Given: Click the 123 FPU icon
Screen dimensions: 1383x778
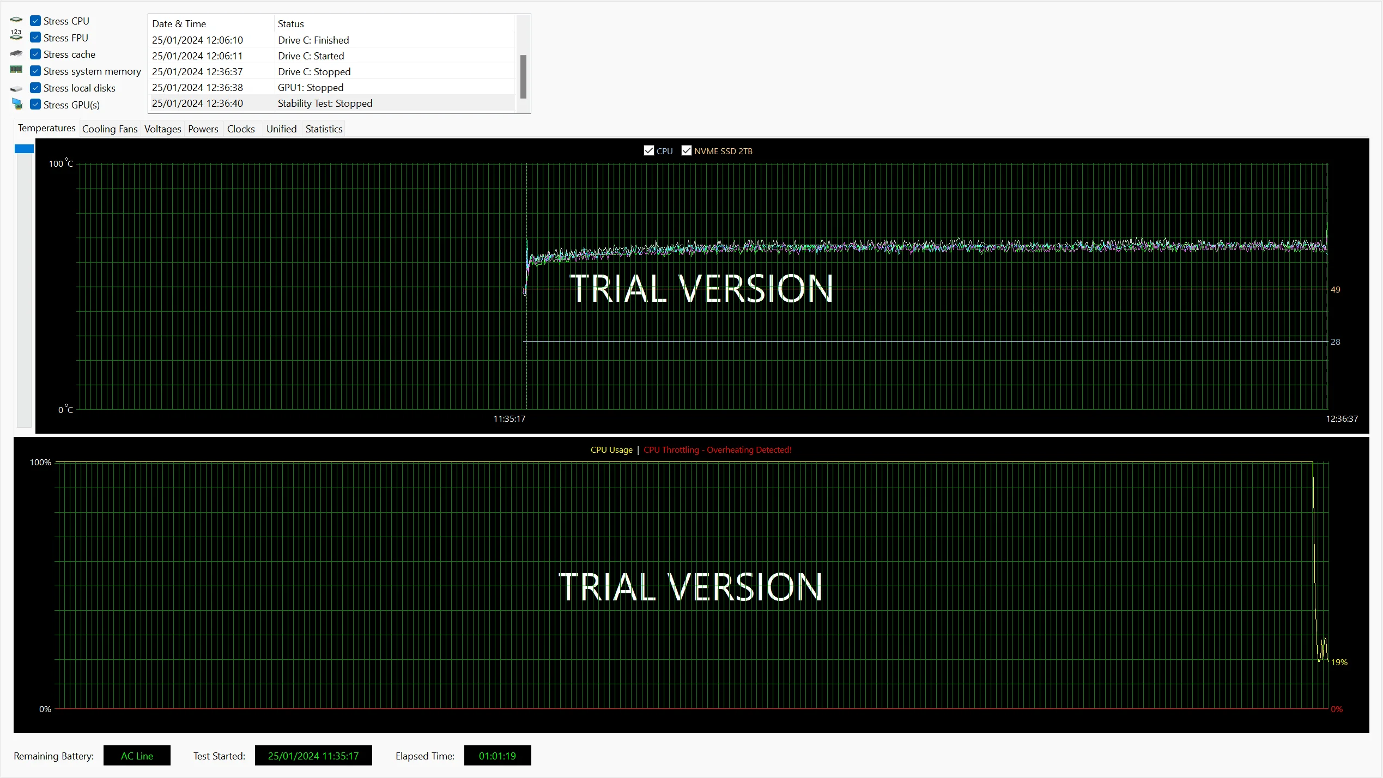Looking at the screenshot, I should click(16, 36).
